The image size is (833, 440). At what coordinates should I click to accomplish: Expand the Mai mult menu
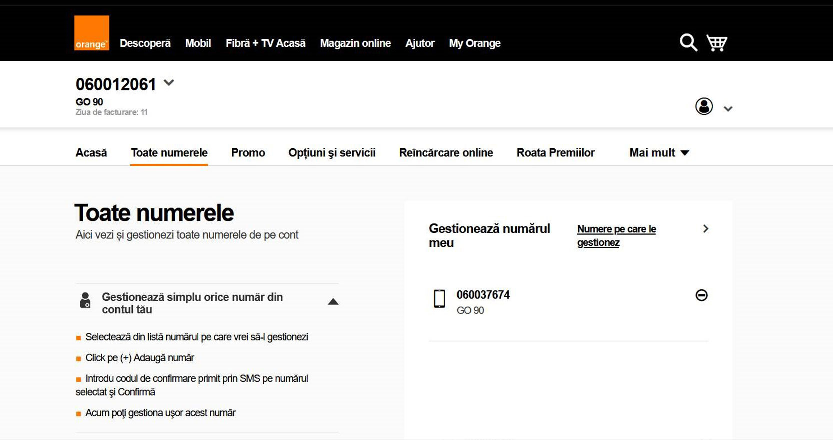(659, 153)
